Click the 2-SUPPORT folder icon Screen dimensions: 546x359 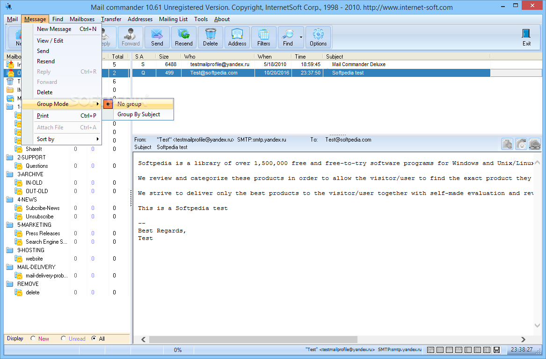10,157
